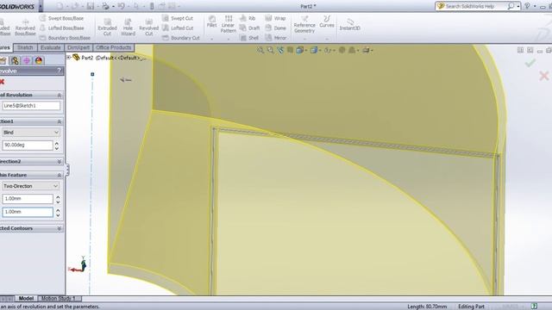Select the Model bottom tab
The height and width of the screenshot is (310, 552).
[x=26, y=299]
